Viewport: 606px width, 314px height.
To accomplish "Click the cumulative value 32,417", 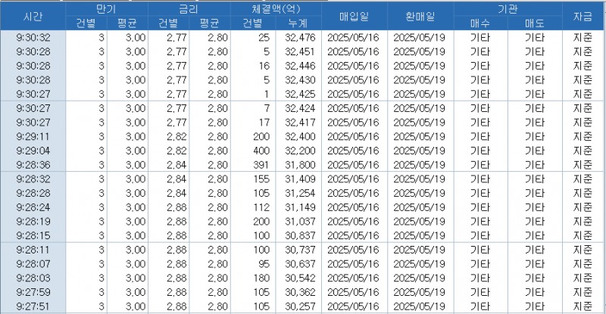I will [300, 123].
